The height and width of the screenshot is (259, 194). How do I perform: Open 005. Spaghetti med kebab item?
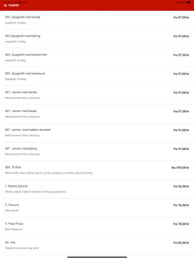pos(23,17)
